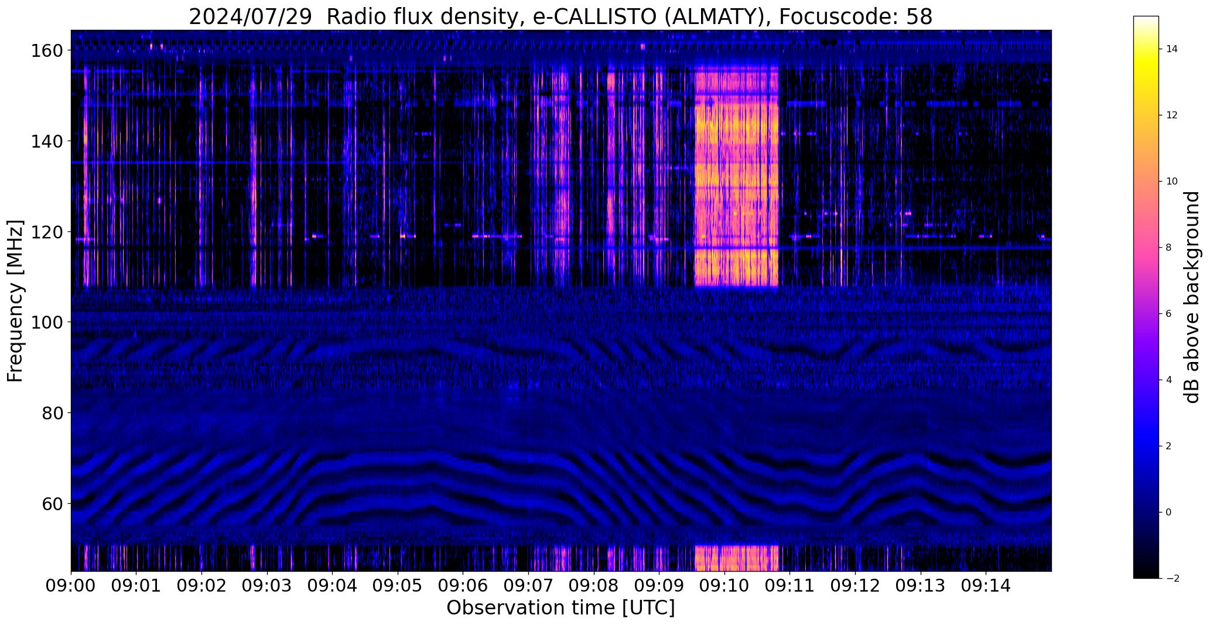
Task: Click the colorbar tick value 14
Action: point(1172,49)
